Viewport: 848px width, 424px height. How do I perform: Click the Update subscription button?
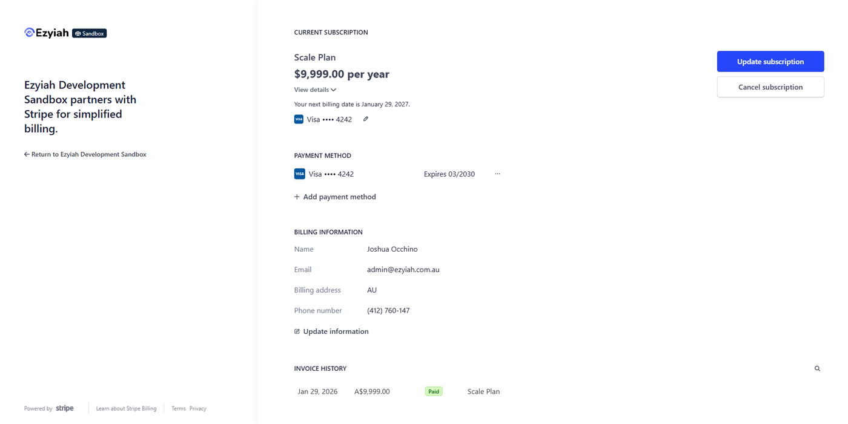tap(770, 62)
